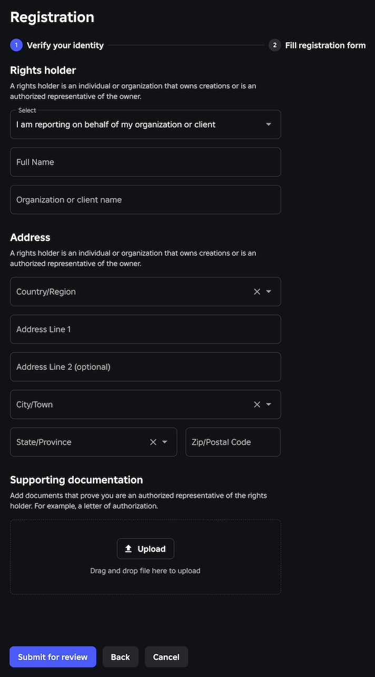Click the Back button
Image resolution: width=375 pixels, height=677 pixels.
[x=120, y=657]
